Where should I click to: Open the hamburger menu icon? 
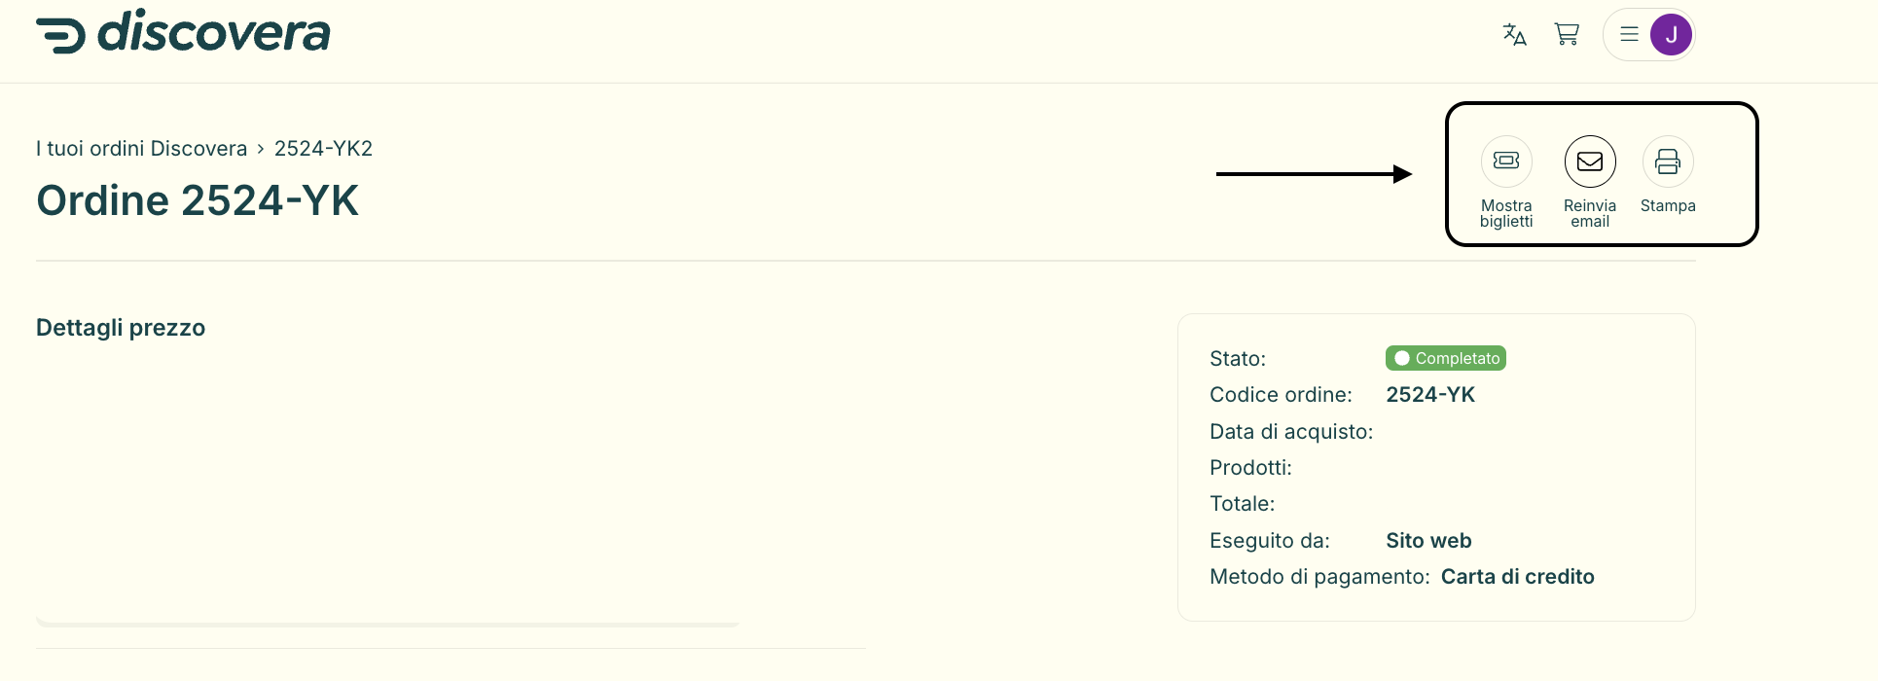point(1628,33)
